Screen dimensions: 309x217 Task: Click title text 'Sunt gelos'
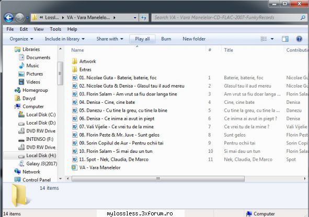[x=235, y=135]
